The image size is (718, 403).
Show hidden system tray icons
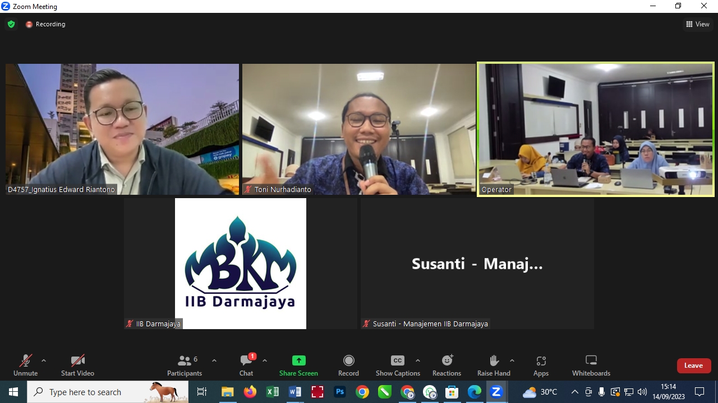pos(575,392)
